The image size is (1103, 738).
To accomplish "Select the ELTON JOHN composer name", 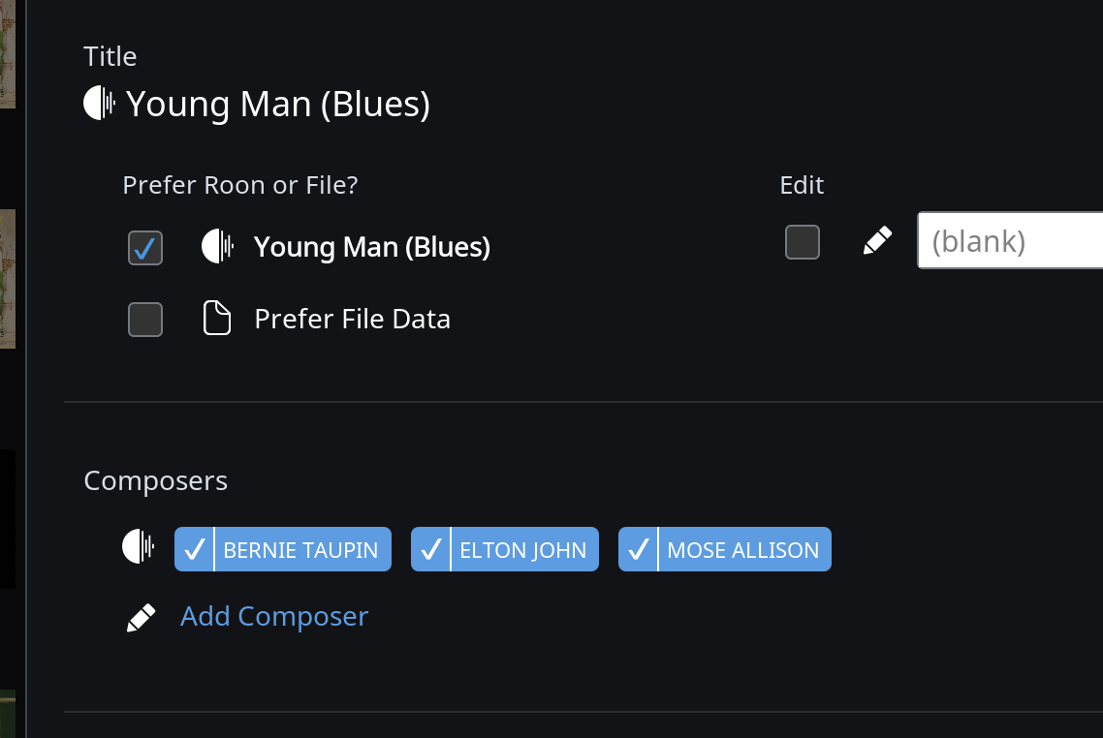I will (523, 550).
